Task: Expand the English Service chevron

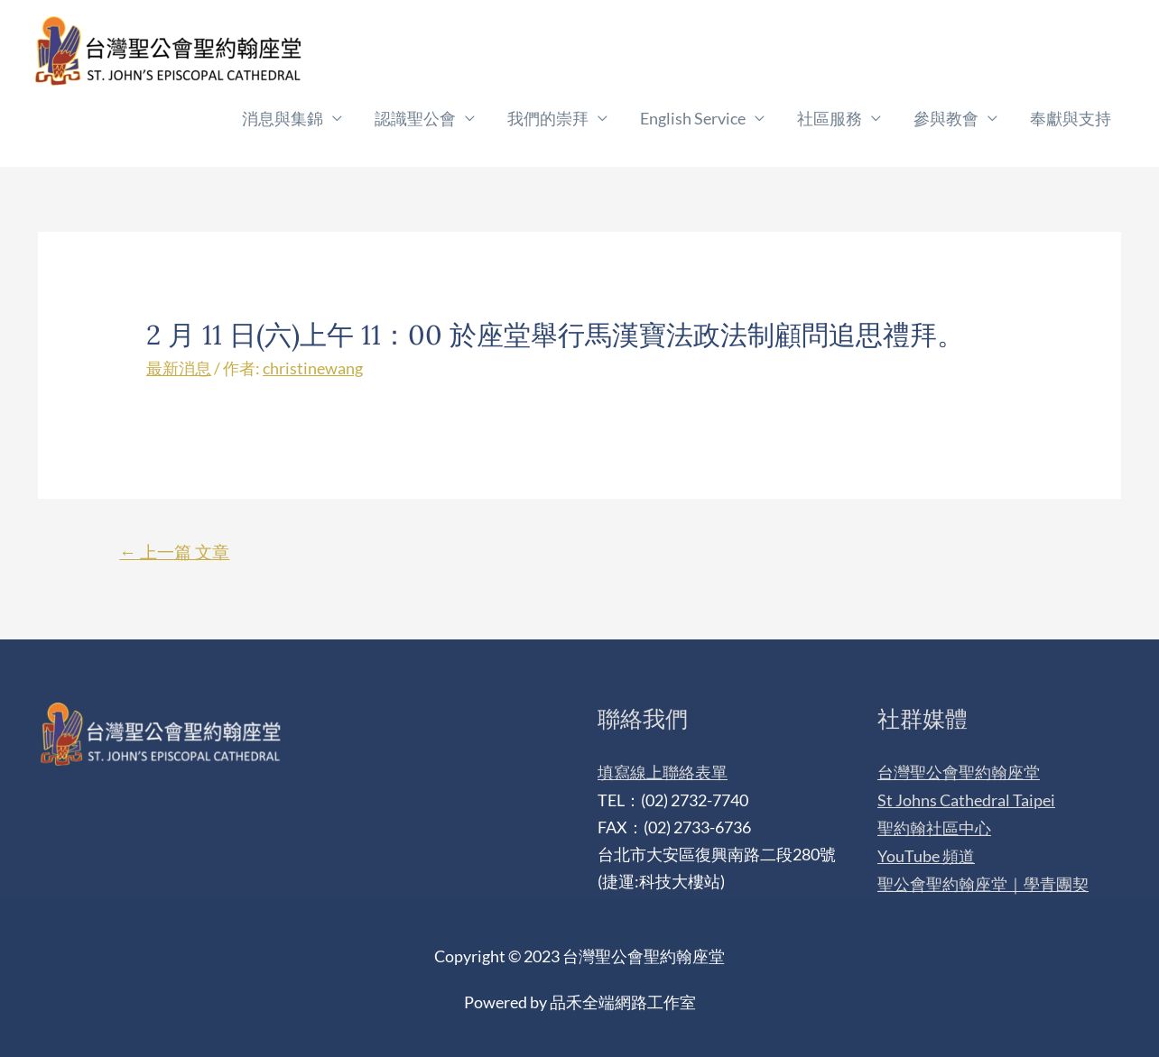Action: pos(759,118)
